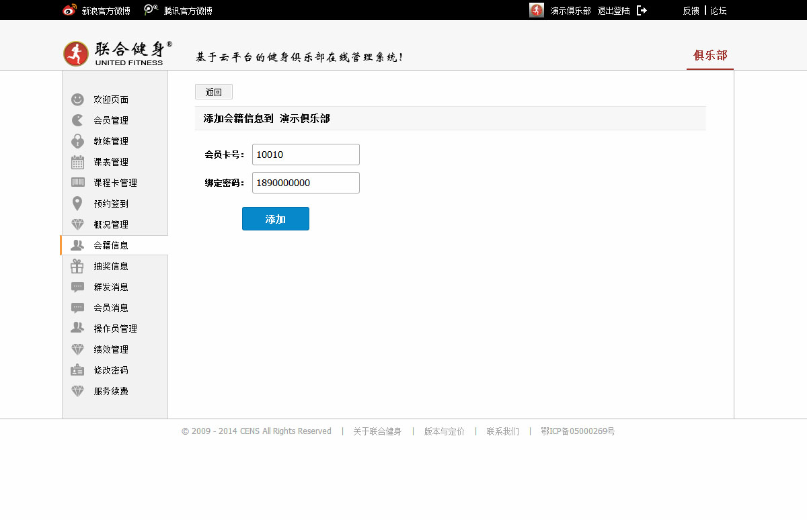The width and height of the screenshot is (807, 520).
Task: Open the 教练管理 sidebar menu item
Action: [x=111, y=141]
